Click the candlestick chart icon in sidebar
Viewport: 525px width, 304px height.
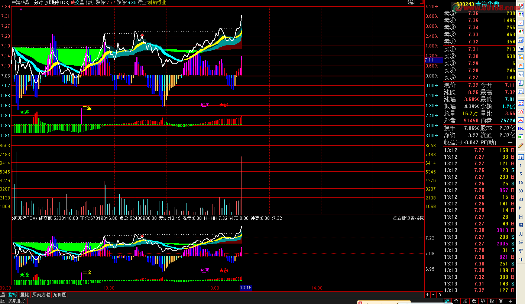pos(521,32)
